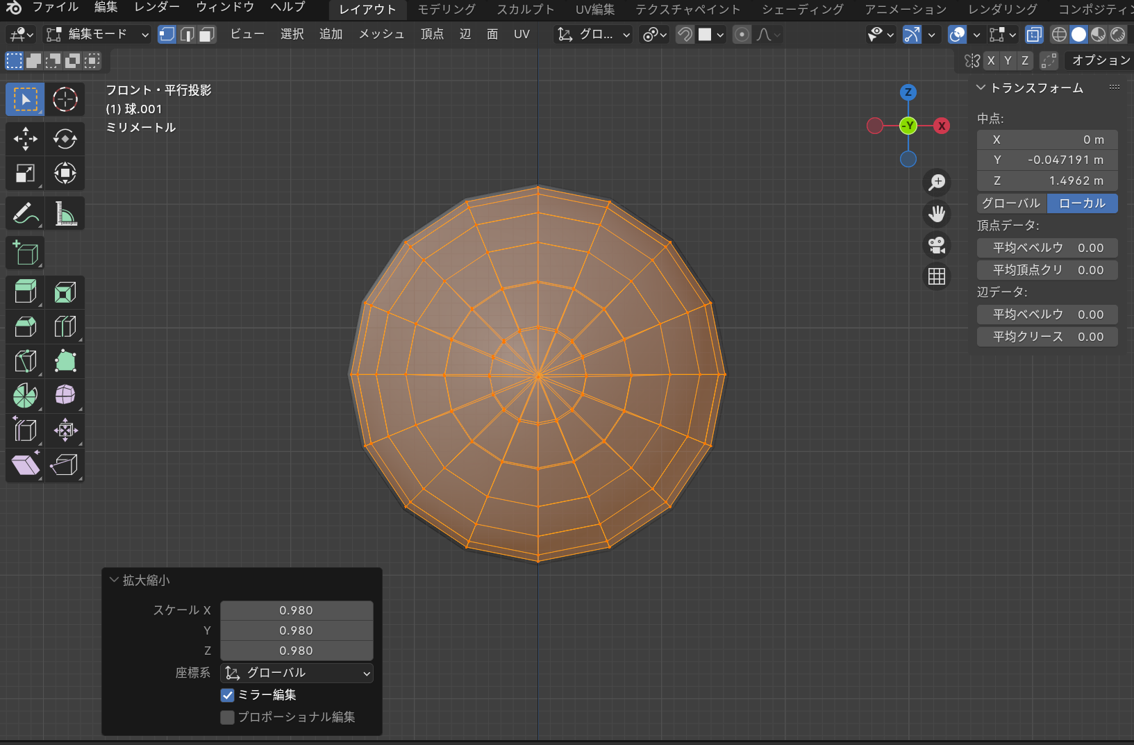Activate the Annotate pencil tool
The width and height of the screenshot is (1134, 745).
point(25,214)
